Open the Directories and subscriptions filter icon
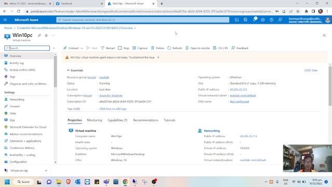Screen dimensions: 332x187 245,20
